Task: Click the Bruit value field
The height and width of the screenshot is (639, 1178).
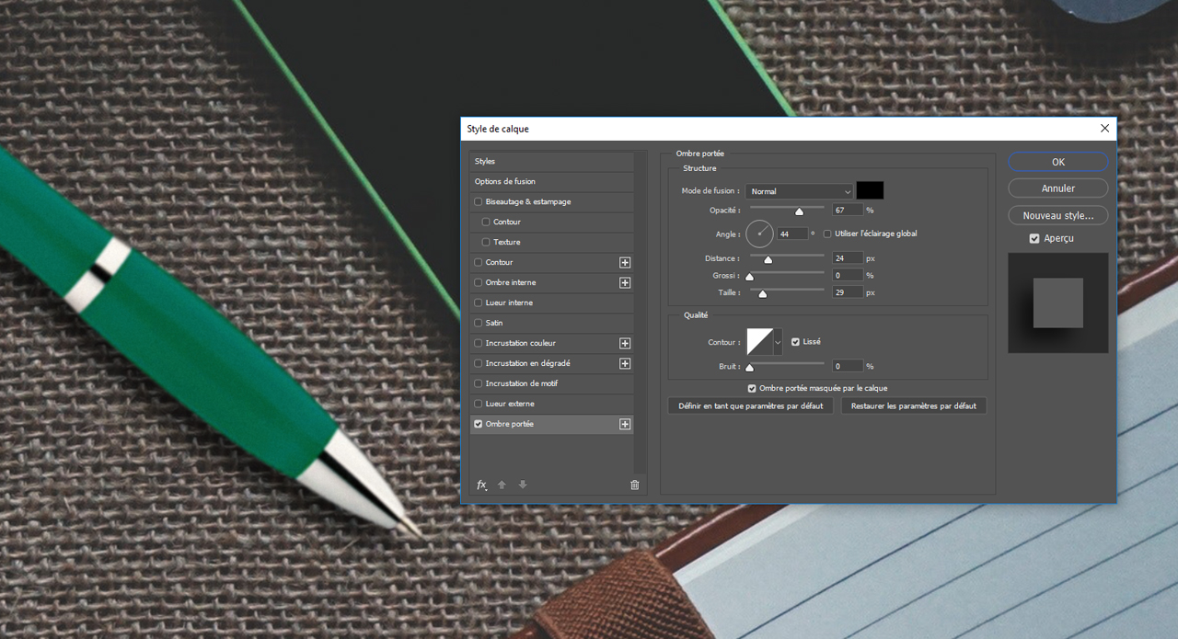Action: 848,366
